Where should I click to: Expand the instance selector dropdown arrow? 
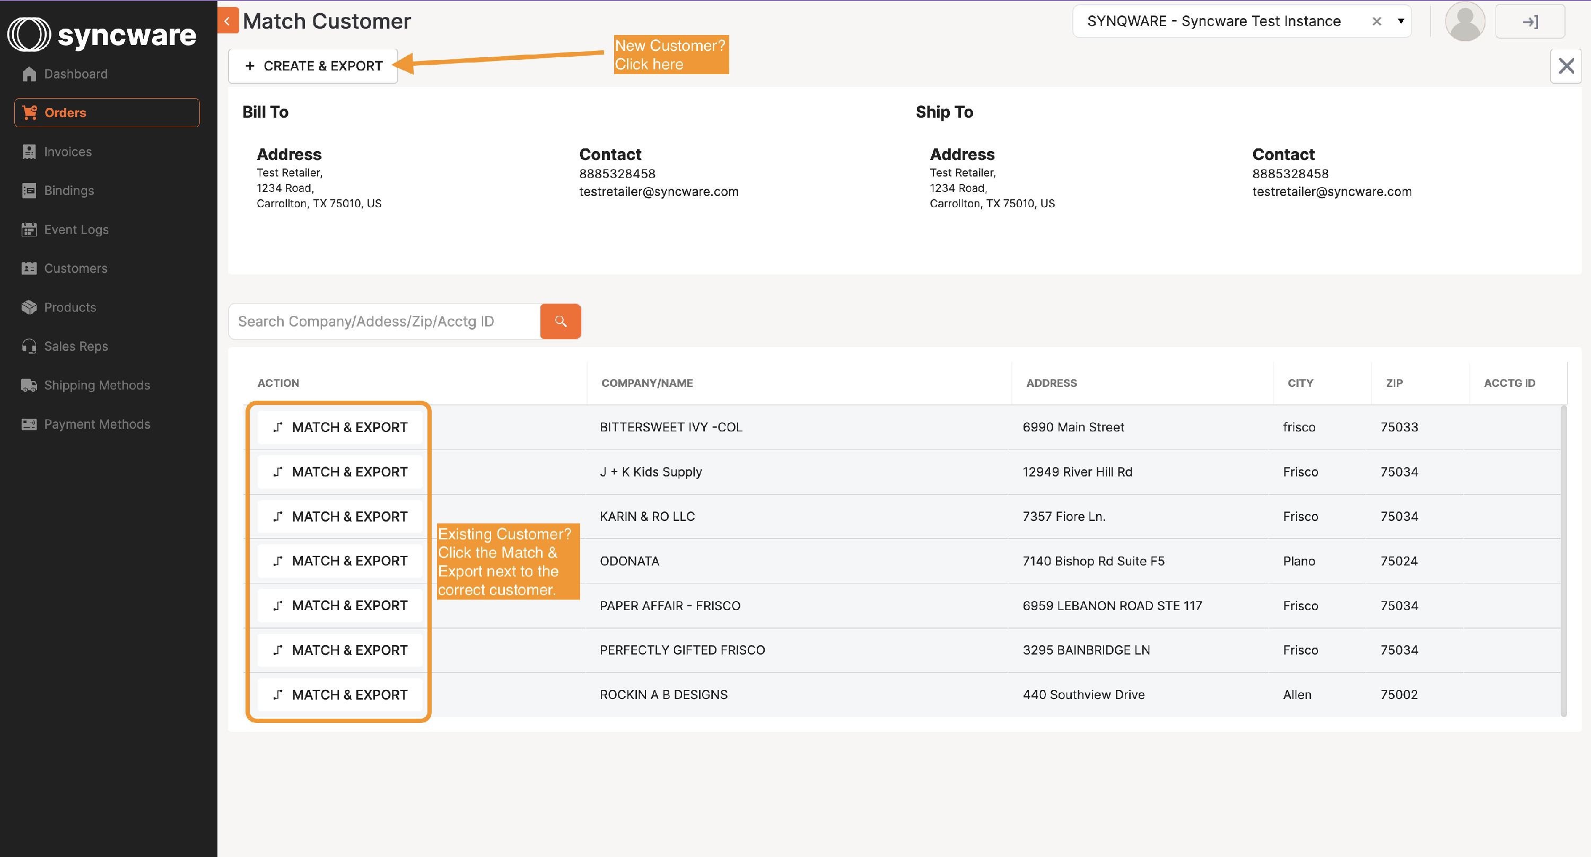(1400, 22)
